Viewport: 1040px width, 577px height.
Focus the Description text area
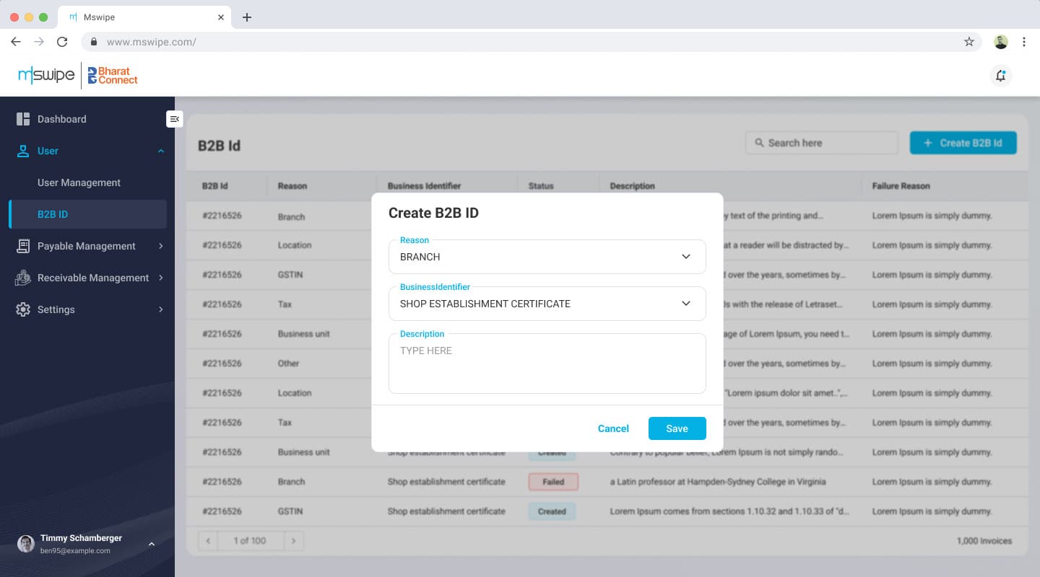pyautogui.click(x=547, y=364)
